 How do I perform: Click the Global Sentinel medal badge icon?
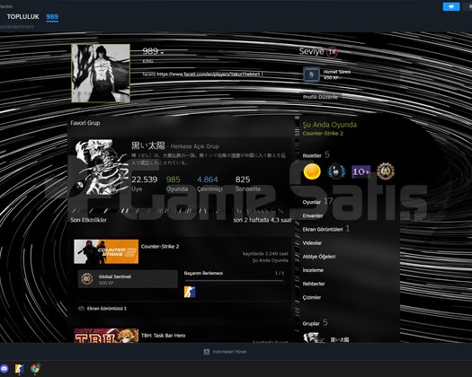(386, 171)
